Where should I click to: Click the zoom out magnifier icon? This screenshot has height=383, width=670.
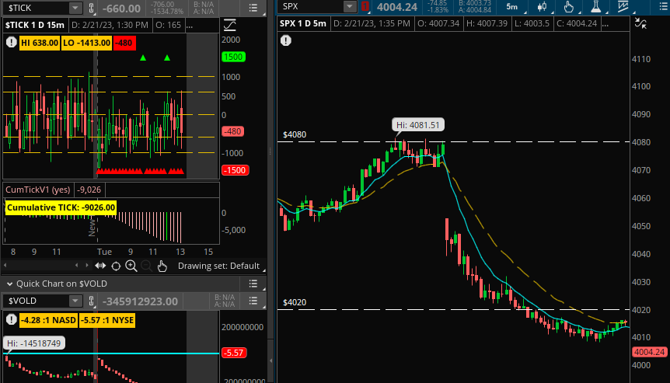[x=147, y=266]
